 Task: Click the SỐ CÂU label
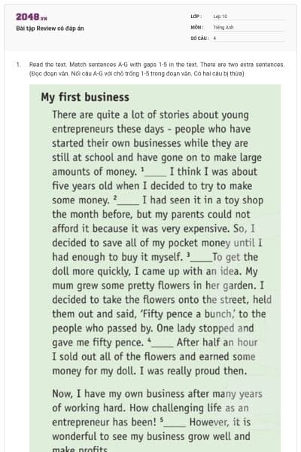click(x=199, y=38)
